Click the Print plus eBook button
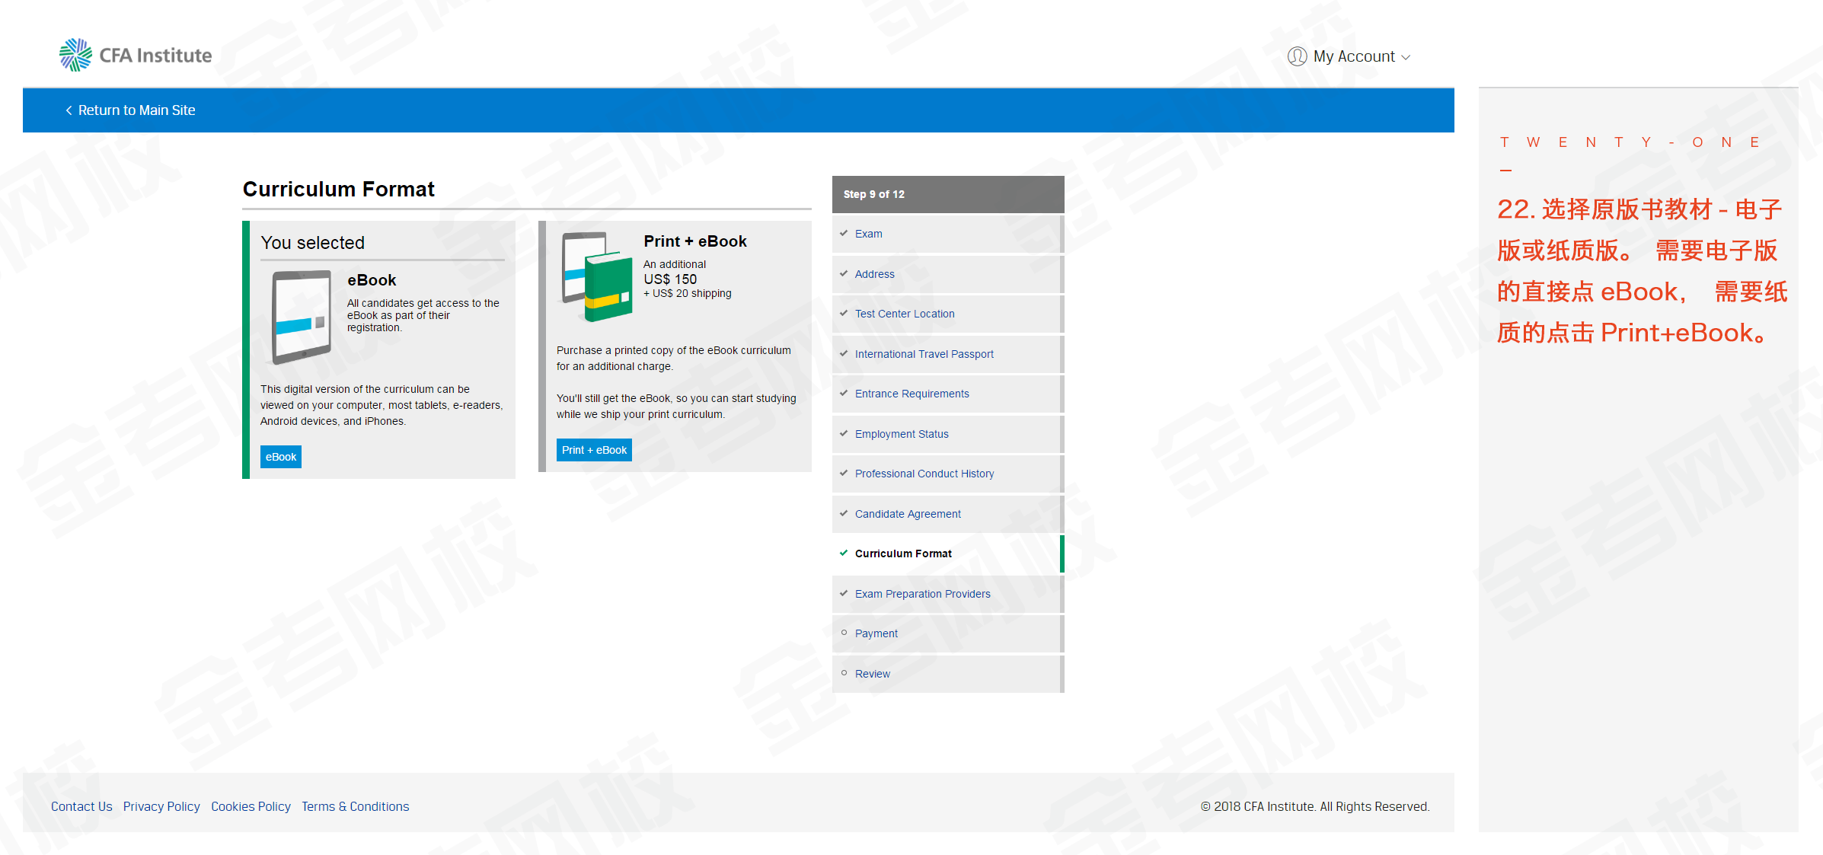The width and height of the screenshot is (1823, 855). coord(594,451)
